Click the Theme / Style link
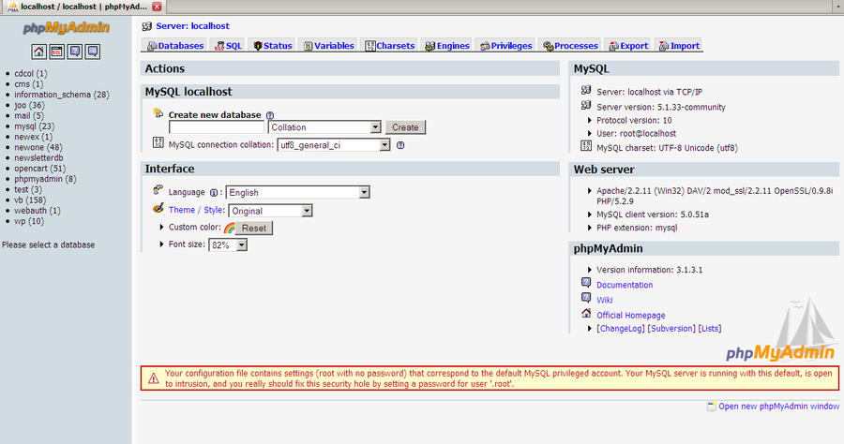Viewport: 844px width, 444px height. 197,210
